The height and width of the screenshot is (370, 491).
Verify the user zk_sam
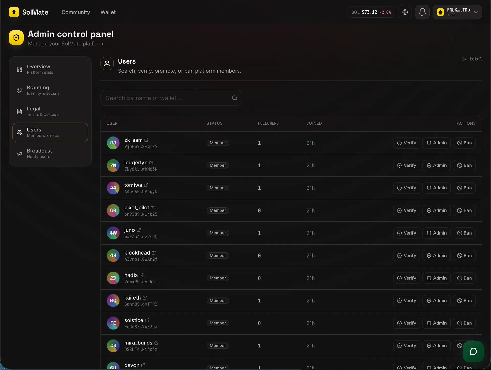click(x=407, y=143)
